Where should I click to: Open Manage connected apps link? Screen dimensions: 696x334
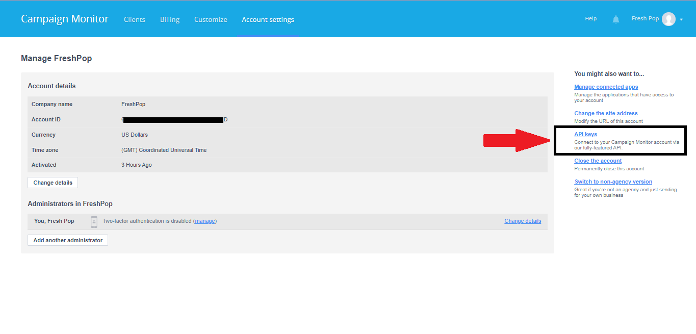(606, 87)
